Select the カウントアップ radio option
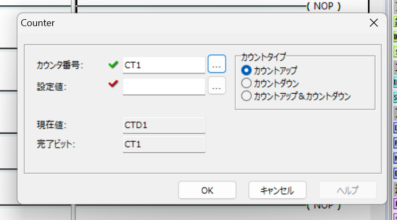 269,70
